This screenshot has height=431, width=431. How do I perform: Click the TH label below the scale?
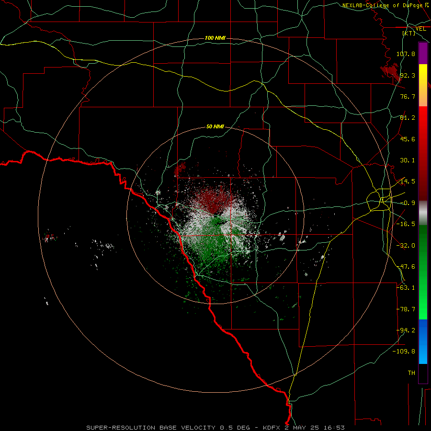[x=411, y=373]
